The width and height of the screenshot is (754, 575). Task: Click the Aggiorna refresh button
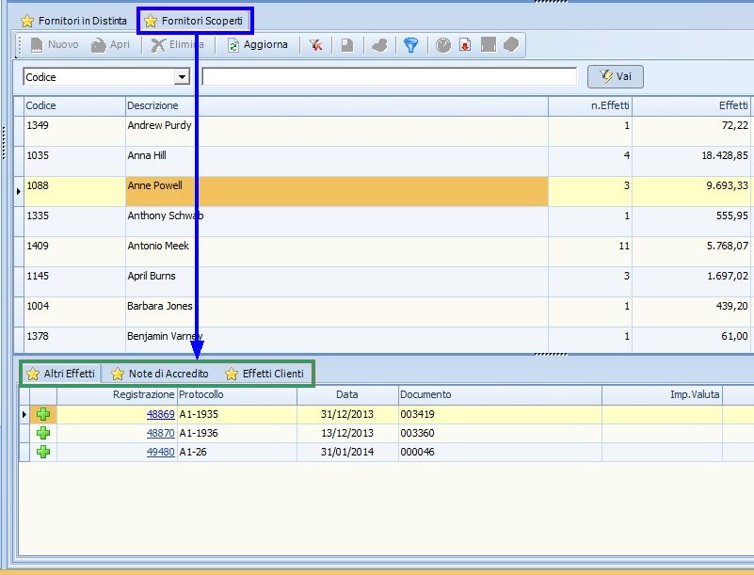coord(258,45)
